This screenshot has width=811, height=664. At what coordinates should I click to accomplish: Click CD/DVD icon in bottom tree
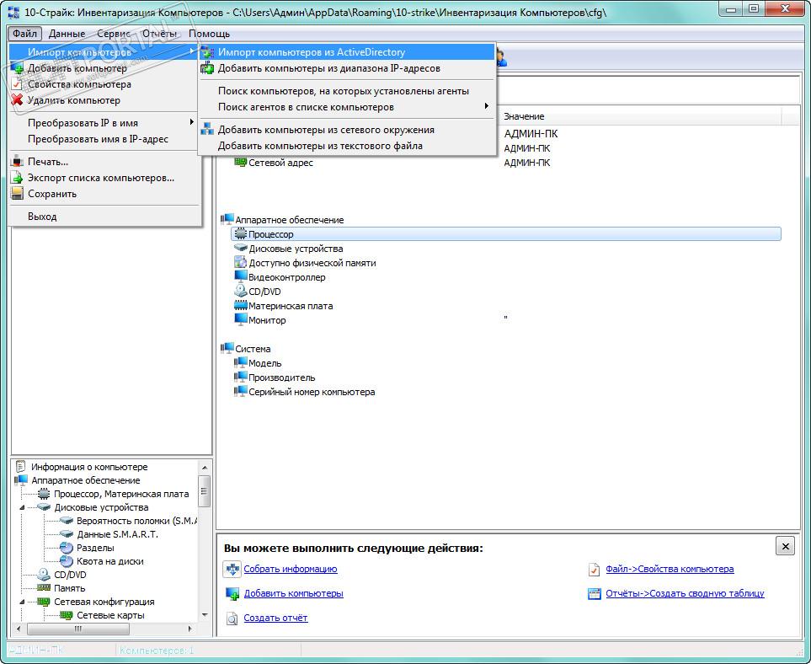click(x=44, y=575)
